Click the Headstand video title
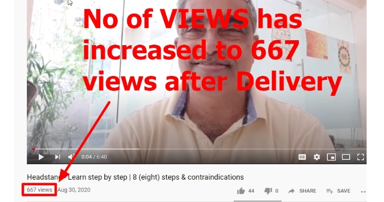The height and width of the screenshot is (202, 384). (x=135, y=177)
